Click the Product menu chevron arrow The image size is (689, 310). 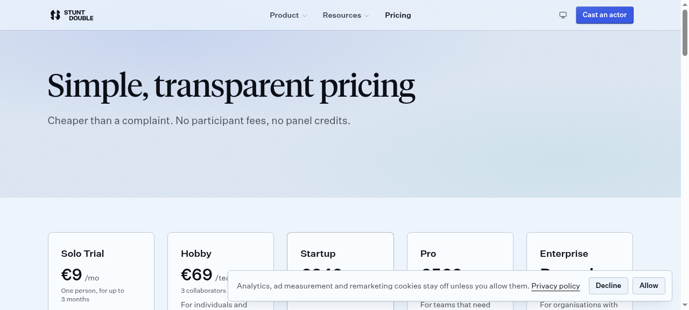[x=305, y=16]
